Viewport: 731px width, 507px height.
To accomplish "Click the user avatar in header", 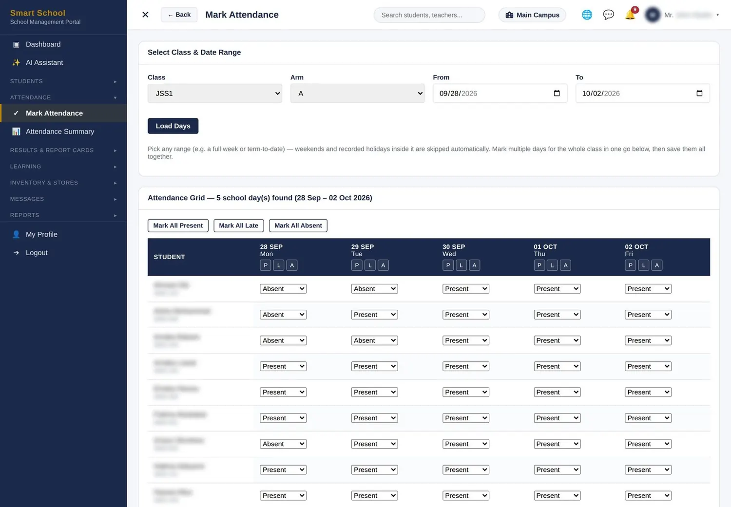I will [653, 15].
